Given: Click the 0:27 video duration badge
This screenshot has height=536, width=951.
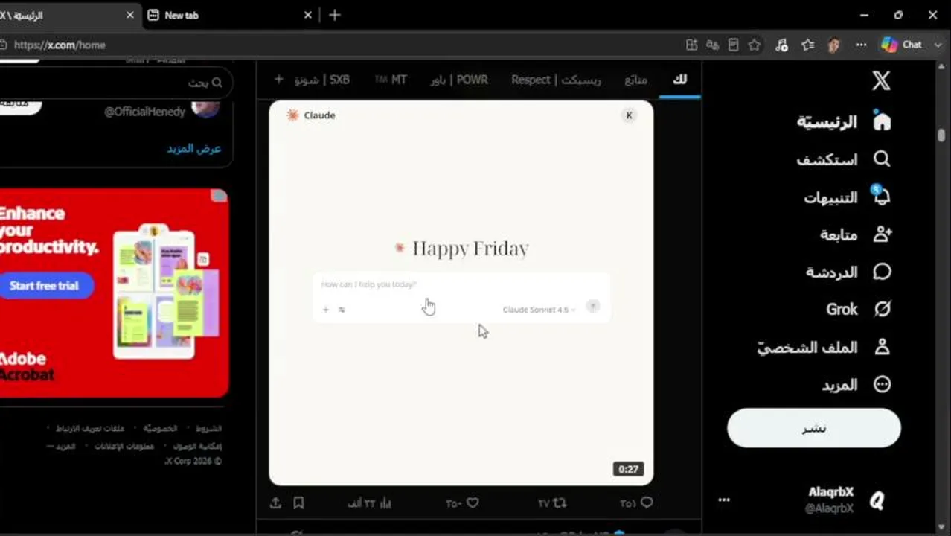Looking at the screenshot, I should (x=628, y=469).
